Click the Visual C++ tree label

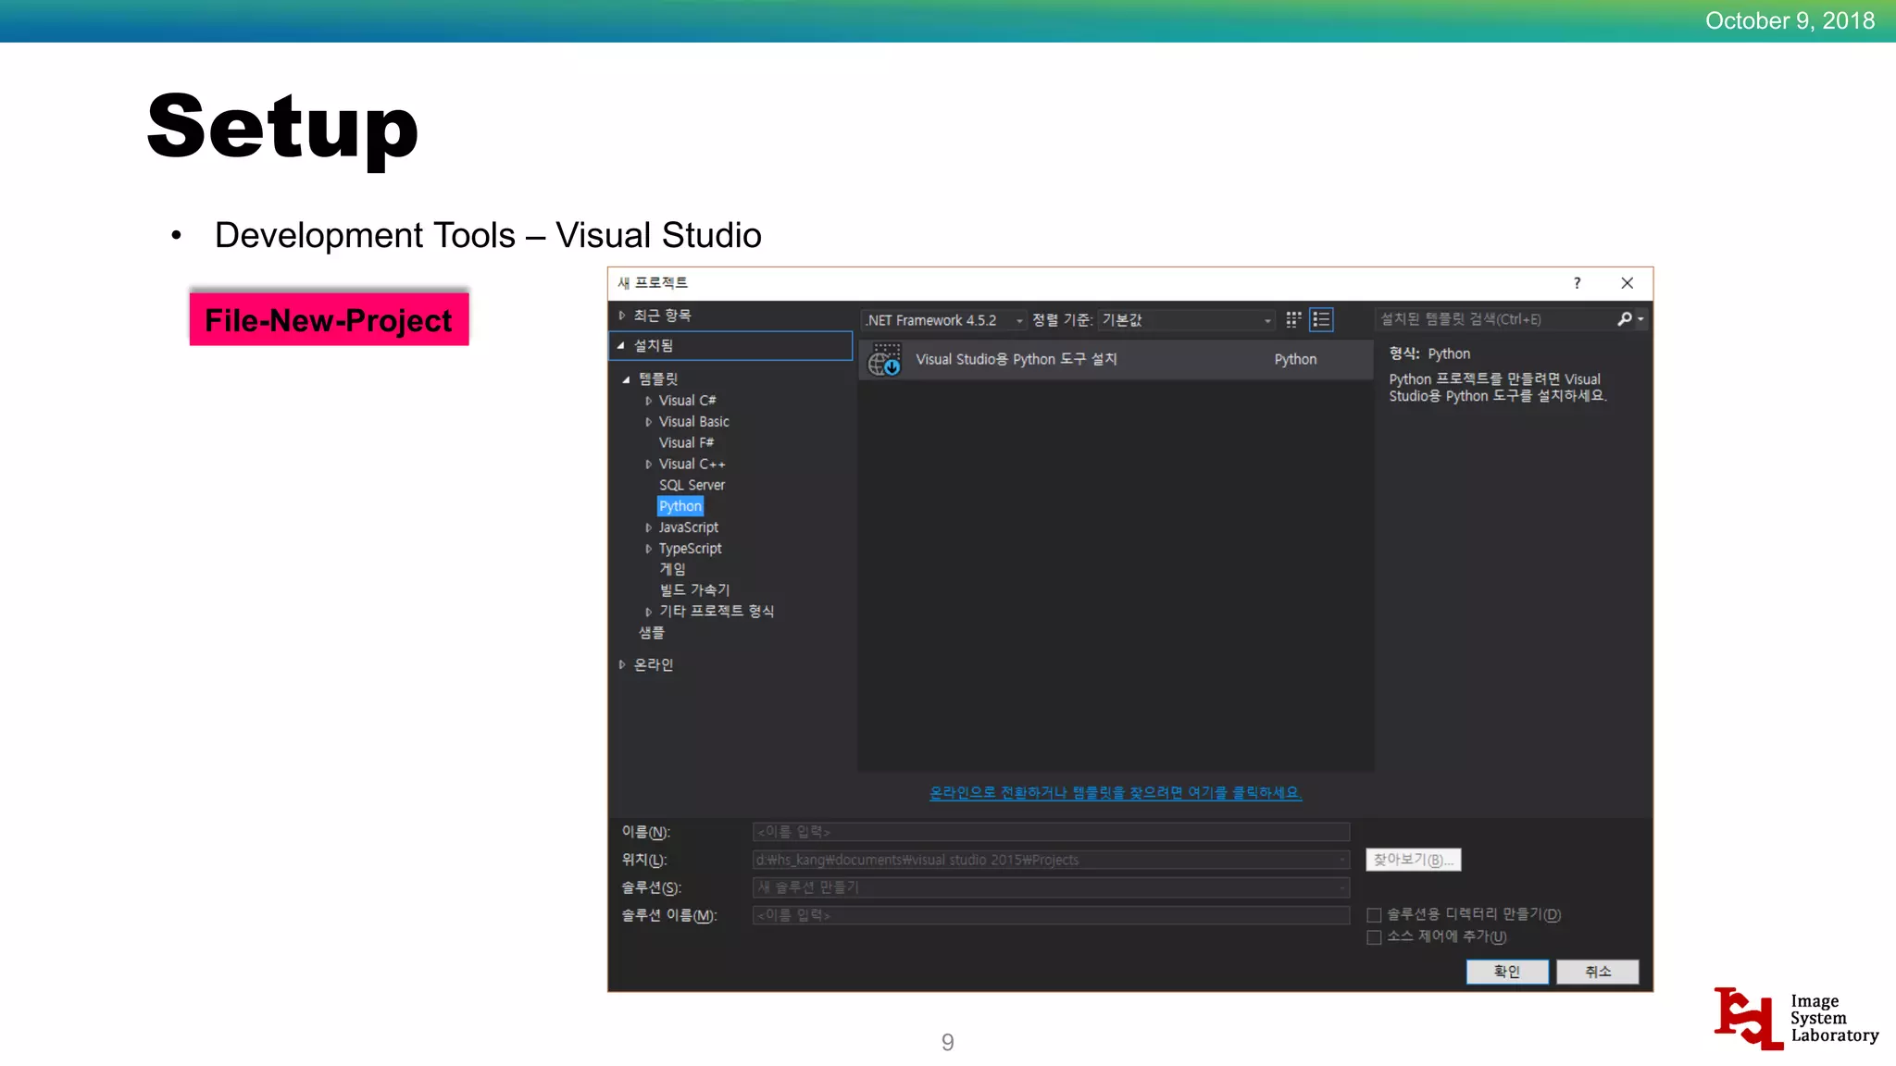point(692,465)
